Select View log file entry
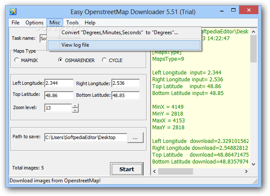This screenshot has width=270, height=196. 124,45
